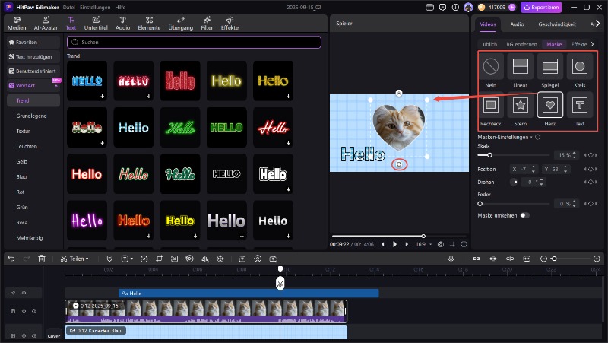Open the Teilen split dropdown
Image resolution: width=608 pixels, height=343 pixels.
coord(74,259)
